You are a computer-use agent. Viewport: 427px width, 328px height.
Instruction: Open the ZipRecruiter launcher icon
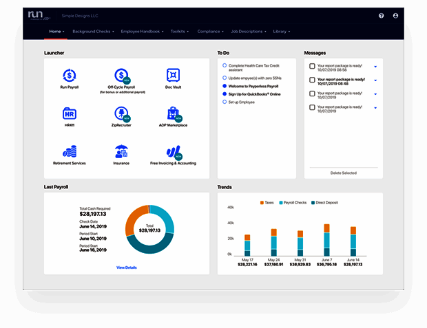pyautogui.click(x=122, y=113)
